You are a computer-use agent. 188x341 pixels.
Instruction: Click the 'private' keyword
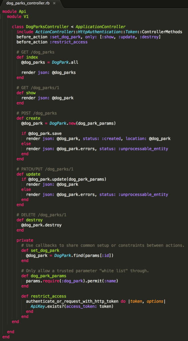25,240
